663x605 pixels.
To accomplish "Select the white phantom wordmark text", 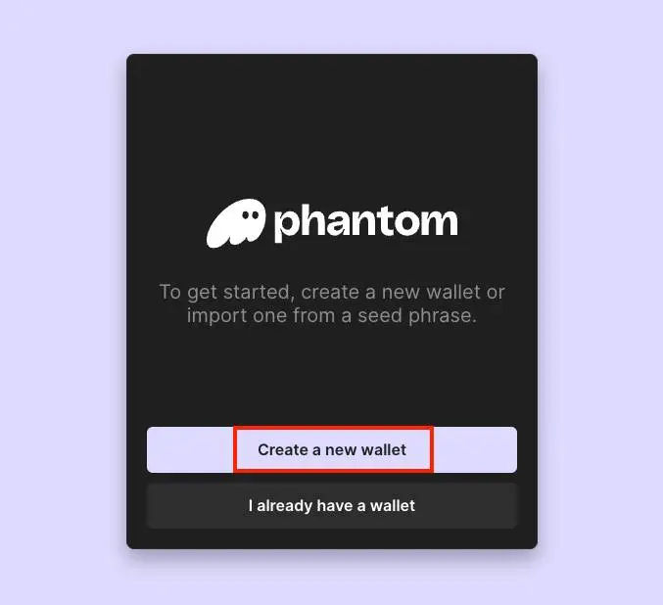I will point(366,223).
